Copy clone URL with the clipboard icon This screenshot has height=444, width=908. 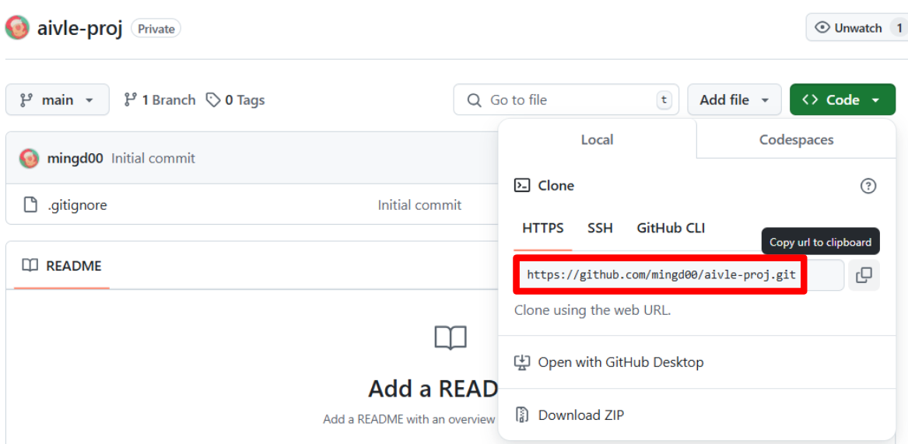864,275
